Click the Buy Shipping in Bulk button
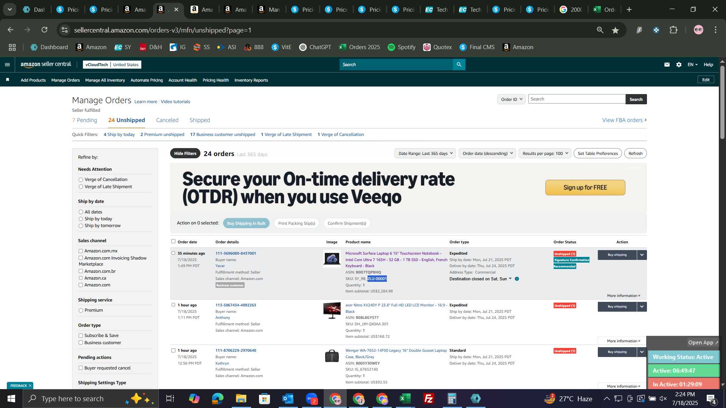726x408 pixels. click(x=246, y=223)
